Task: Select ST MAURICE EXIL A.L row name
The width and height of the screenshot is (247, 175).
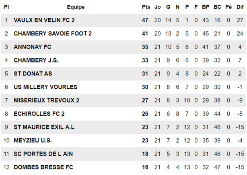Action: pyautogui.click(x=44, y=127)
